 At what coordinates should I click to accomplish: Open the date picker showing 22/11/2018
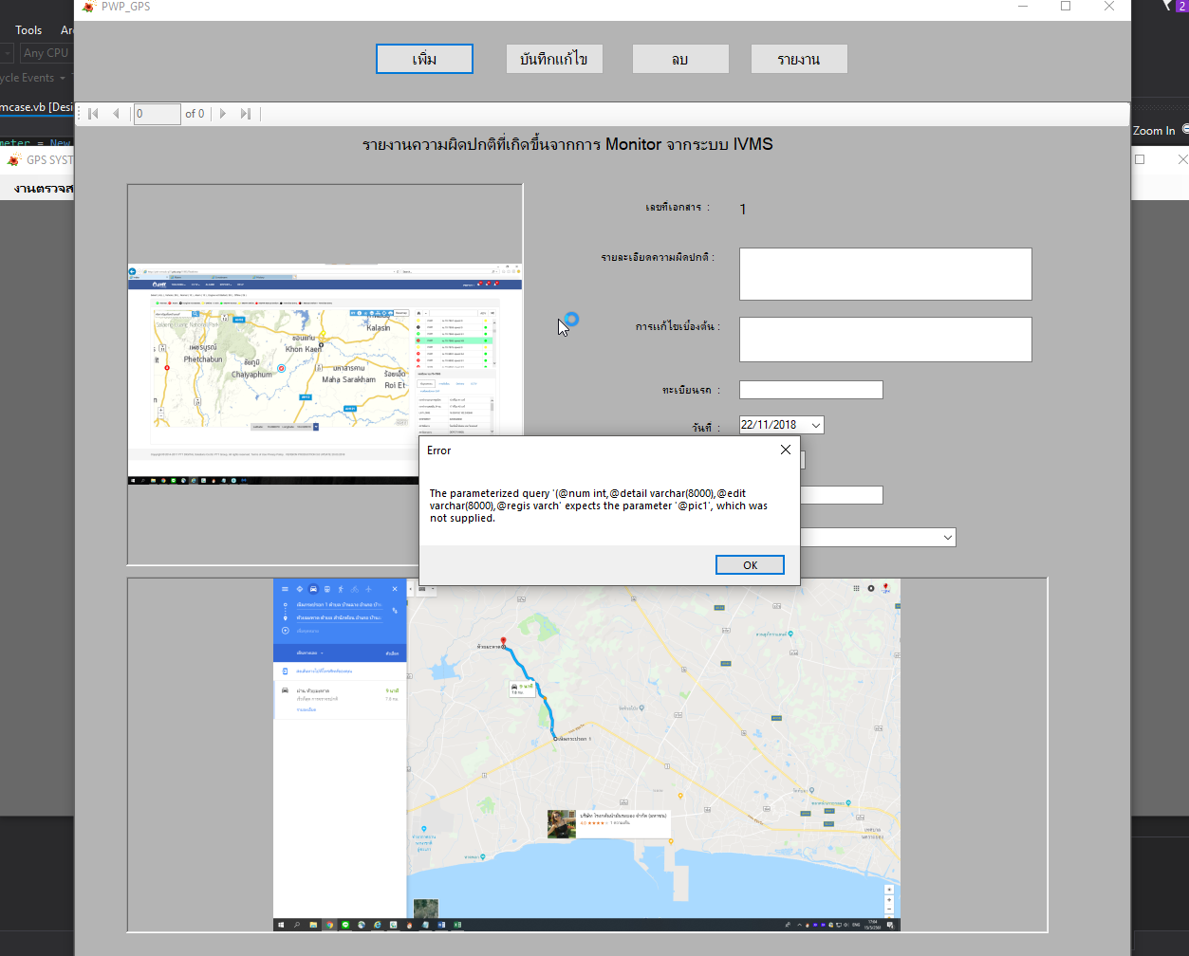(815, 425)
